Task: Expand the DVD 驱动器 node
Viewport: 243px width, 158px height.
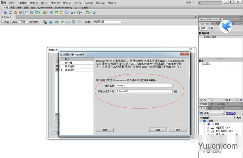Action: tap(208, 131)
